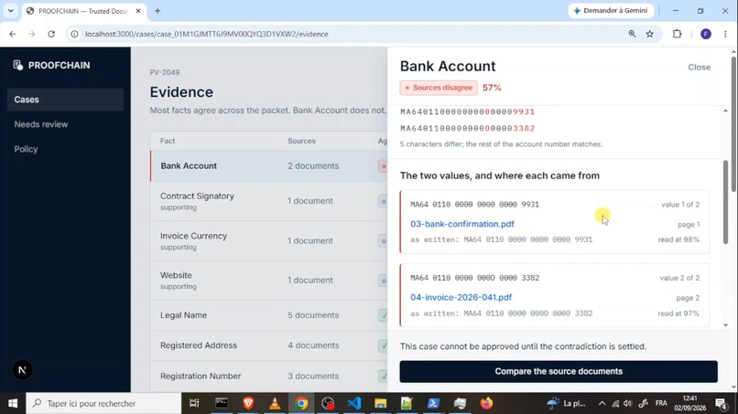Click the site information icon in address bar
The width and height of the screenshot is (738, 414).
74,34
